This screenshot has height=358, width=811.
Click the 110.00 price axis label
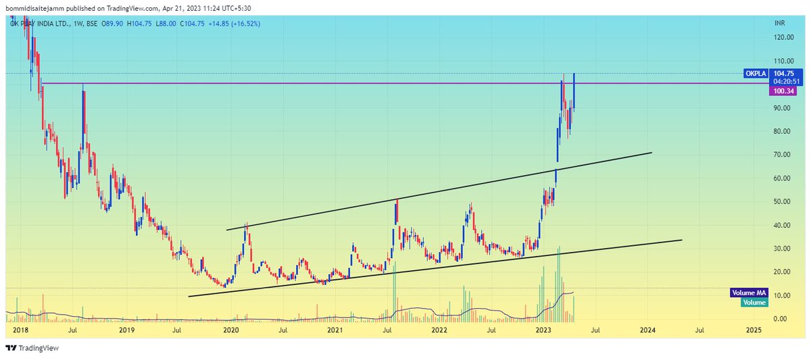coord(784,61)
